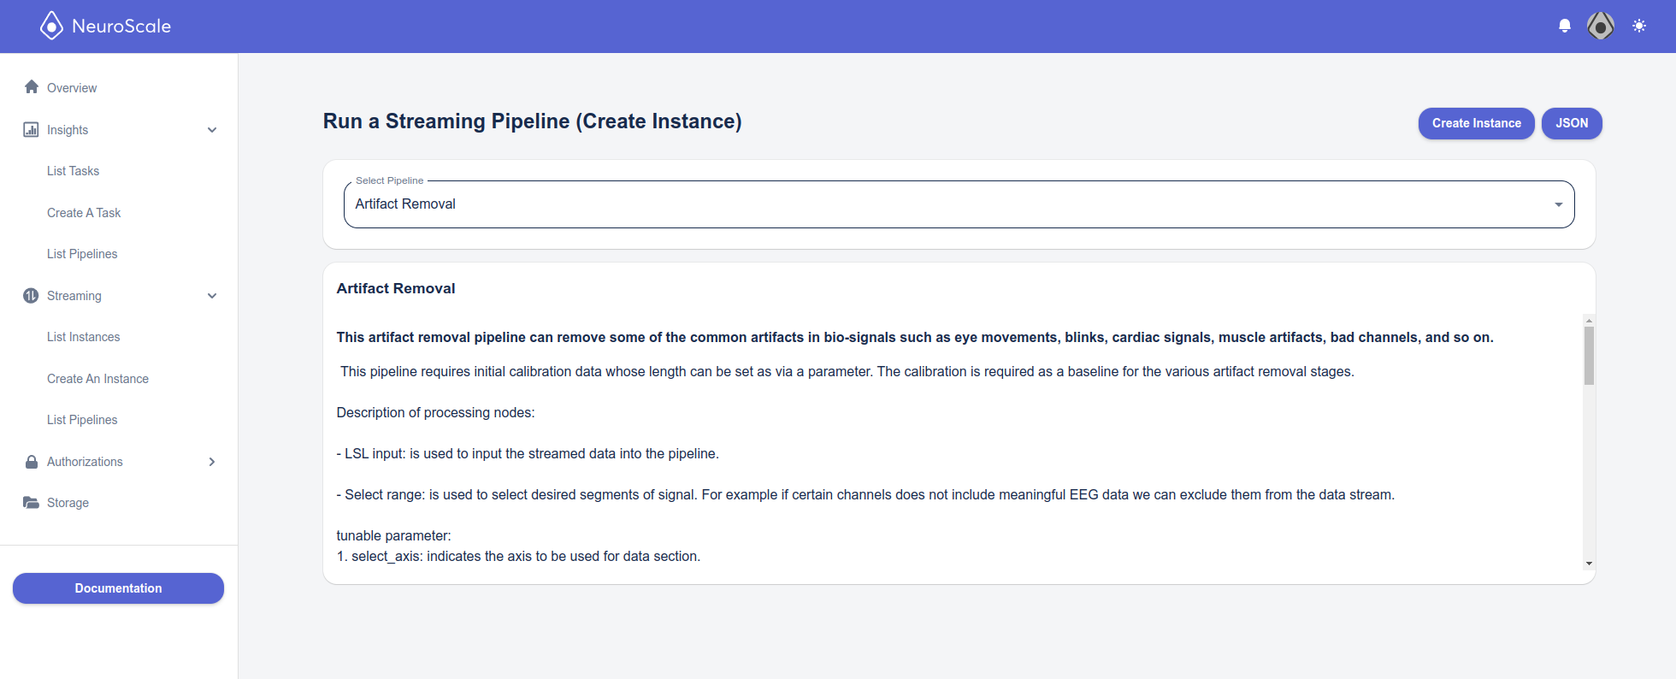The width and height of the screenshot is (1676, 679).
Task: Click the Insights chart icon
Action: (x=31, y=129)
